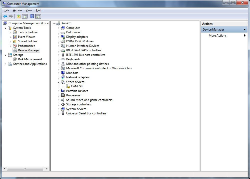The height and width of the screenshot is (179, 250).
Task: Click the Portable Devices icon
Action: [63, 91]
